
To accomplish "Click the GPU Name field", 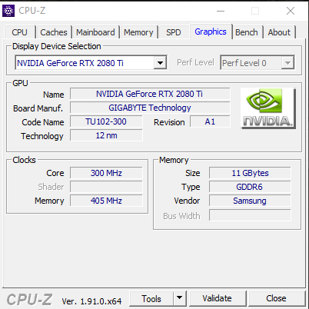I will click(x=150, y=94).
